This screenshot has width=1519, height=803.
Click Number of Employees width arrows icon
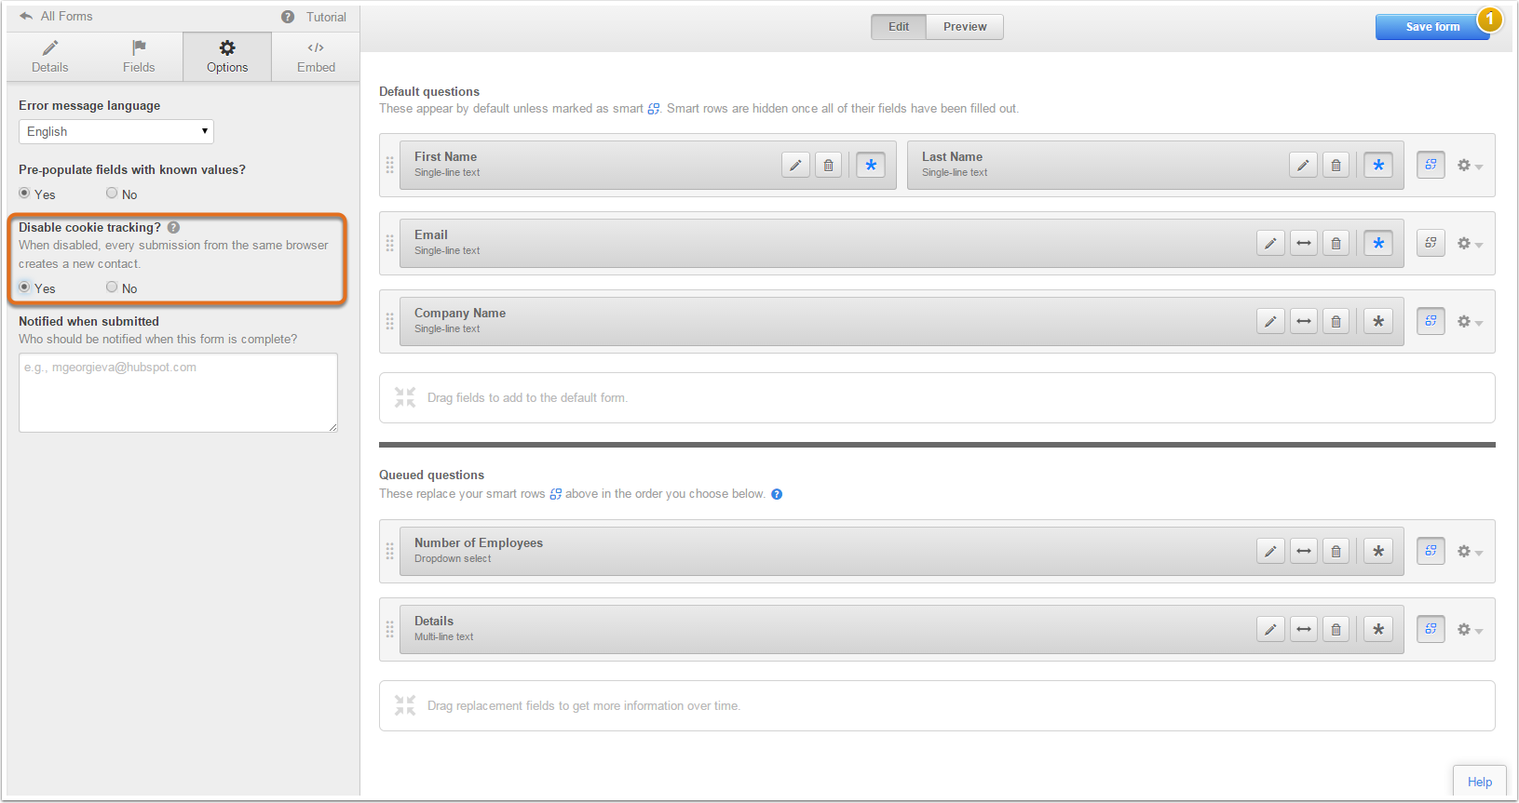[1304, 552]
